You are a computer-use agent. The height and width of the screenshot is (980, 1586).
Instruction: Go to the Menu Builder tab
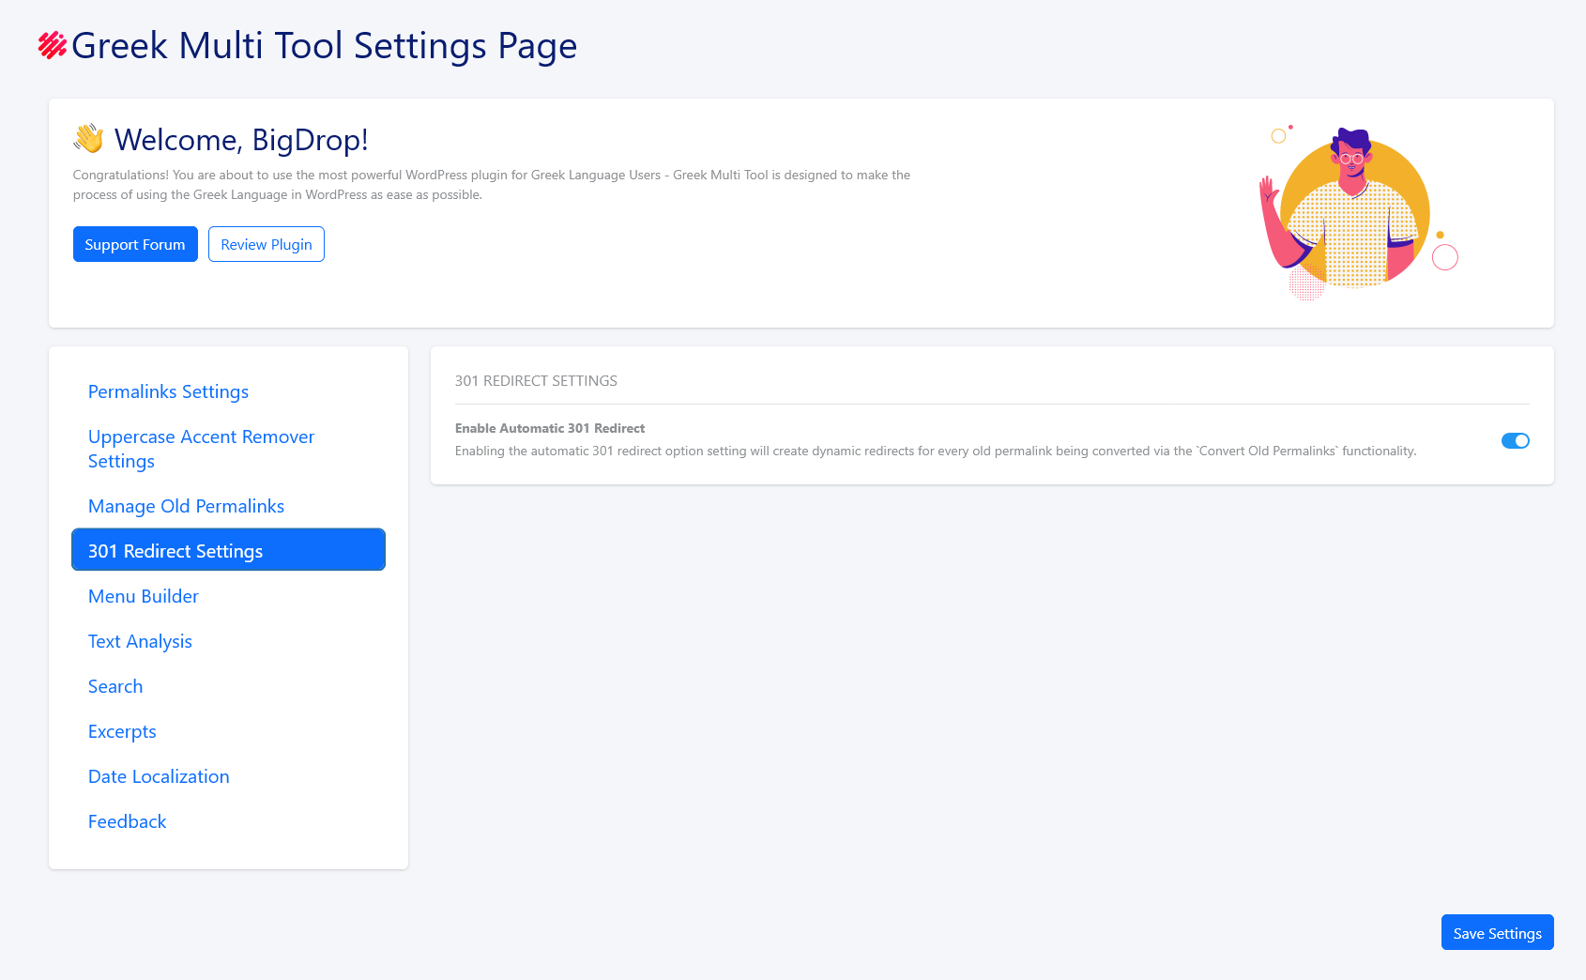144,596
